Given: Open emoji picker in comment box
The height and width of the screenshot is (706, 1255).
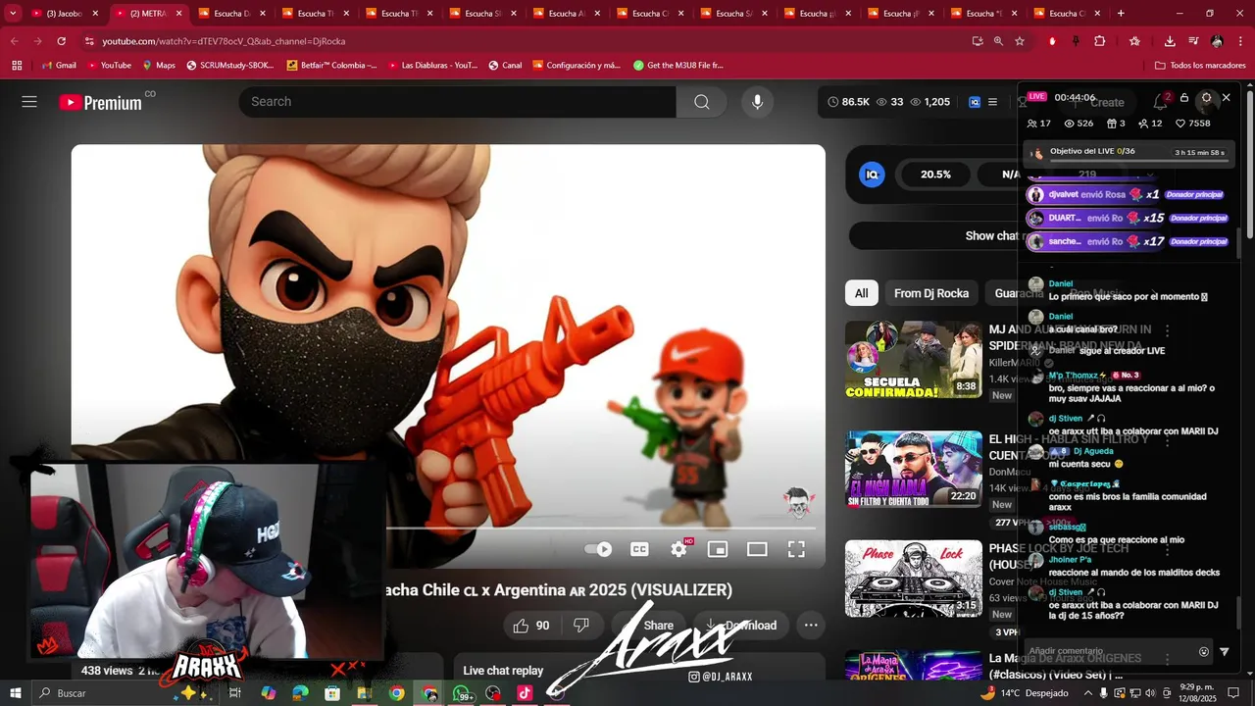Looking at the screenshot, I should coord(1204,652).
